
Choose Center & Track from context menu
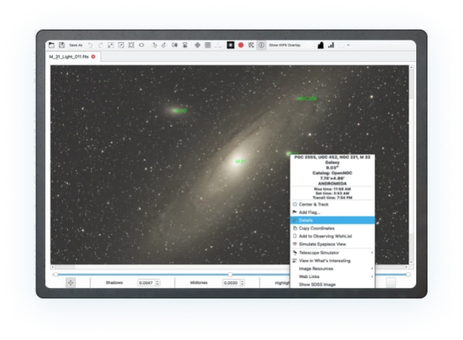pos(332,205)
